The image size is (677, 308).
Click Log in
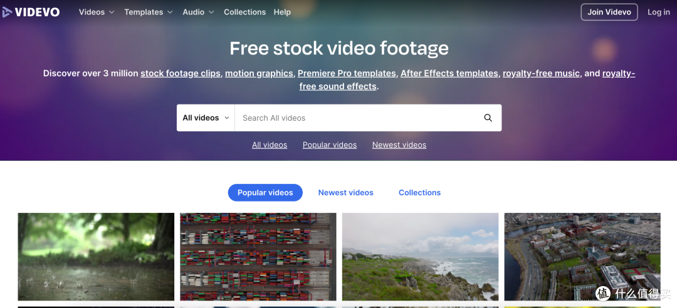[658, 12]
